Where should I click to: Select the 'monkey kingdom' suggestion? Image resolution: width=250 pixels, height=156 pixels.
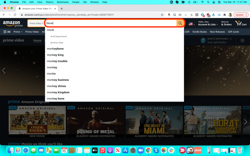click(x=58, y=92)
